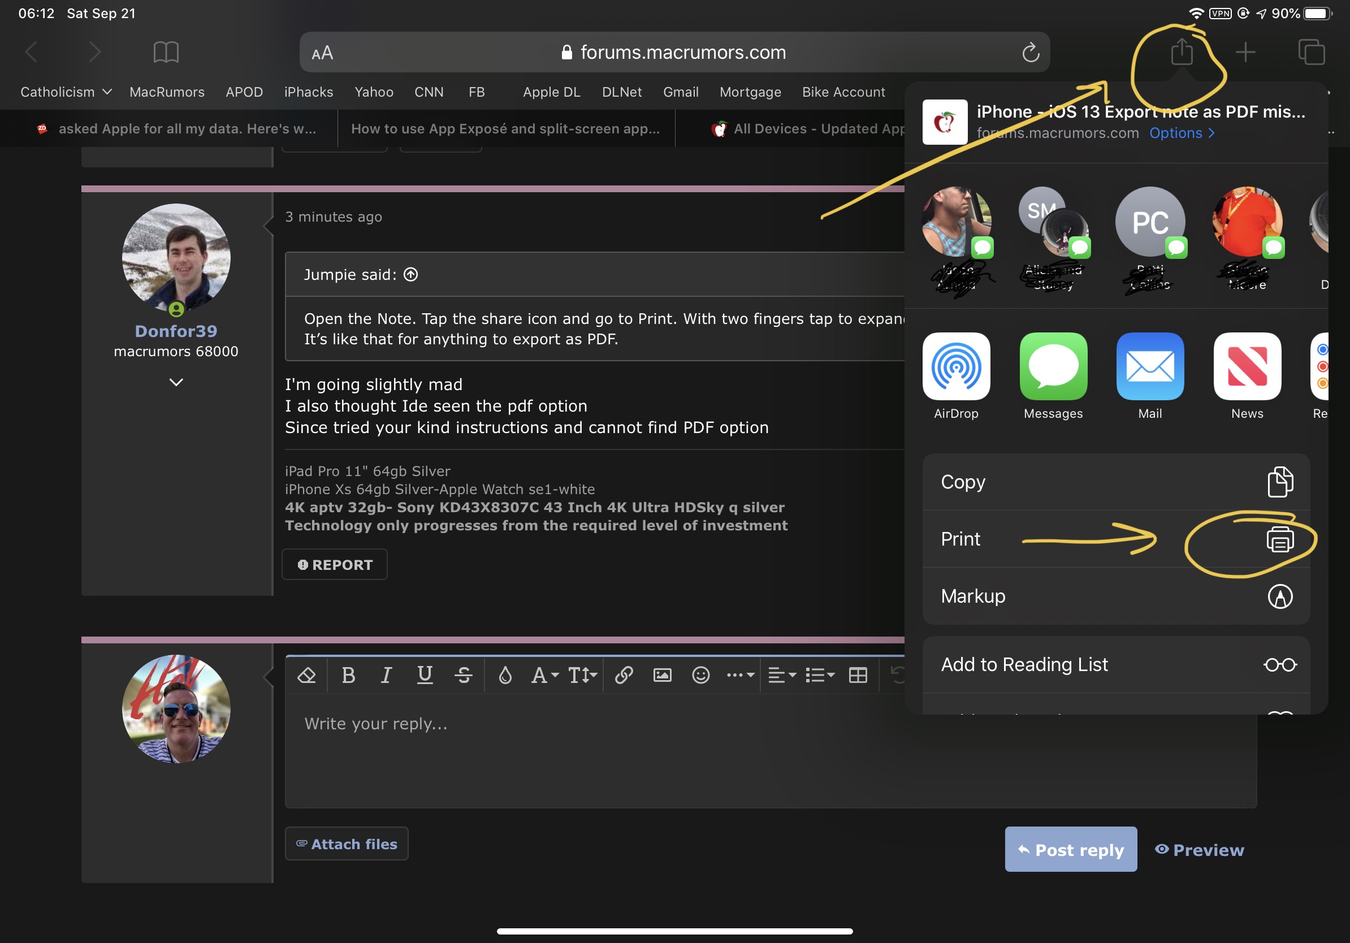Choose Markup in the share sheet
The image size is (1350, 943).
1116,596
